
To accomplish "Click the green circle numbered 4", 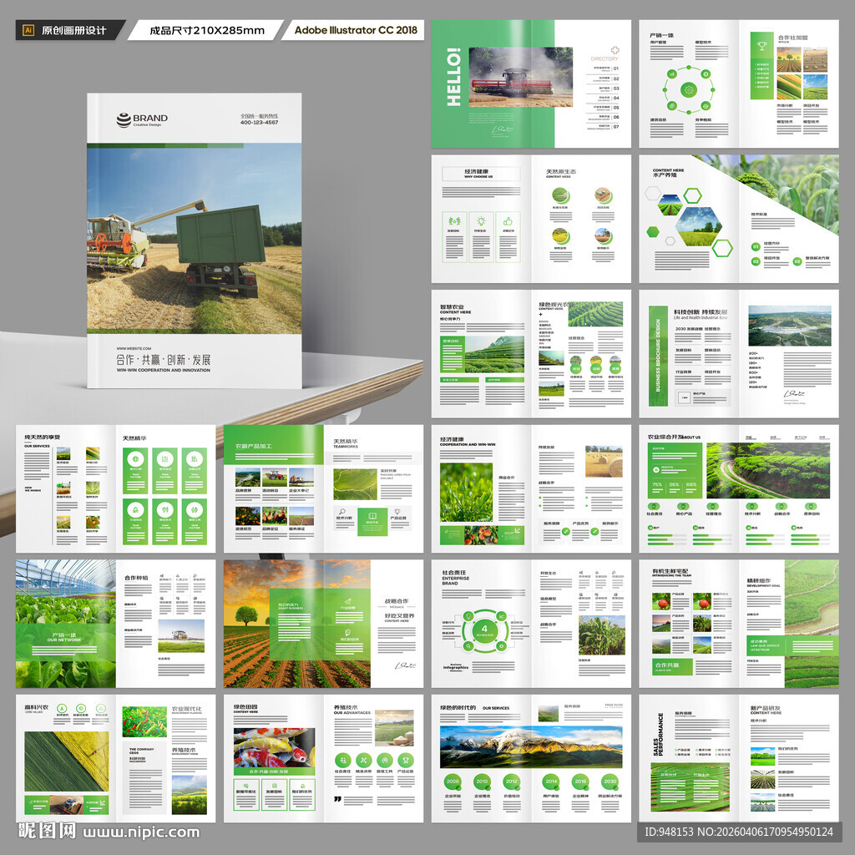I will pyautogui.click(x=484, y=630).
